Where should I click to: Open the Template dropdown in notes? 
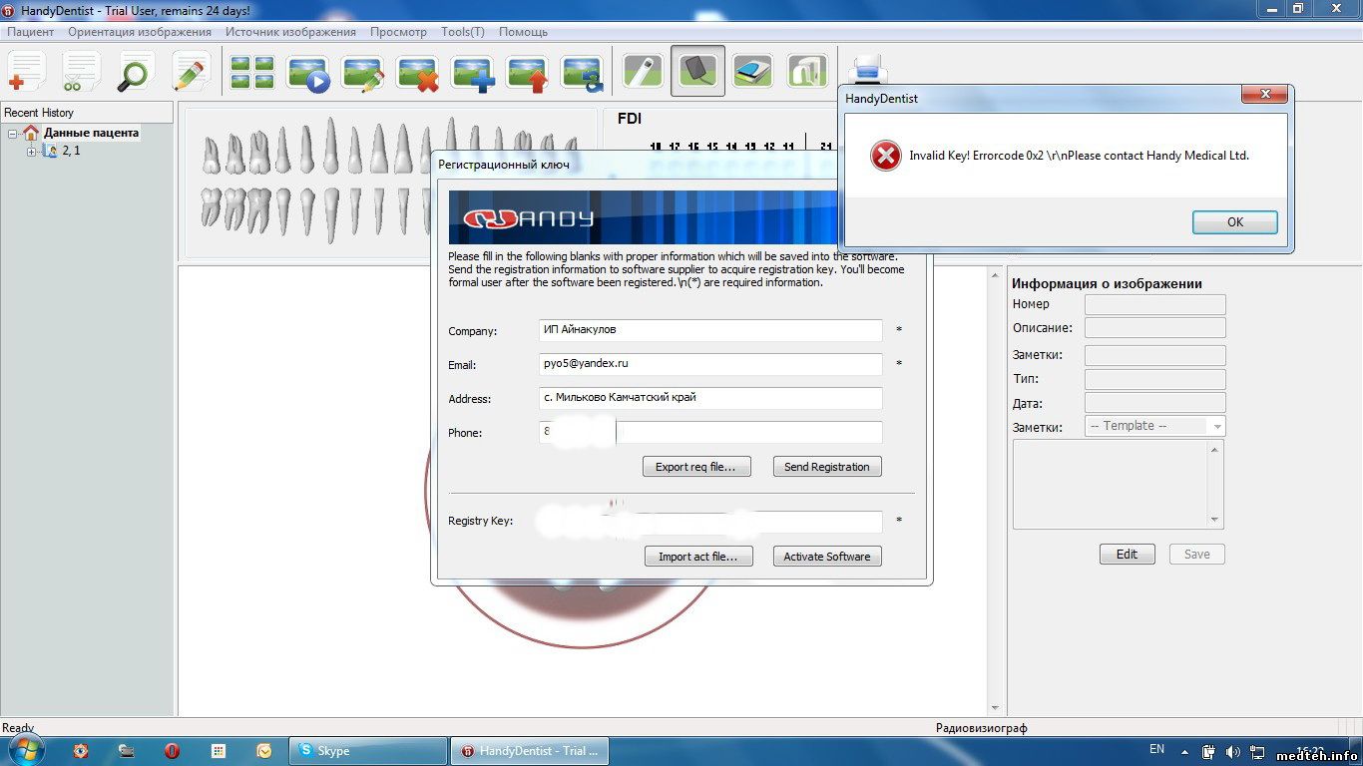[x=1215, y=426]
